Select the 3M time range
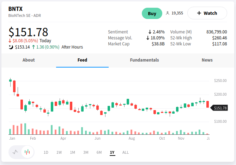Viewport: 236px width, 165px height. pyautogui.click(x=86, y=152)
